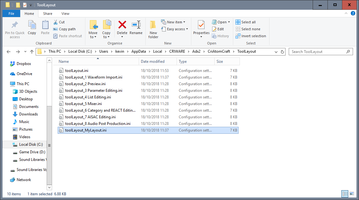Click the Paste shortcut button
The image size is (359, 200).
67,36
